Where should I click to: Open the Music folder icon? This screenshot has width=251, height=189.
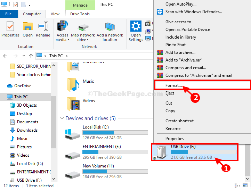73,84
